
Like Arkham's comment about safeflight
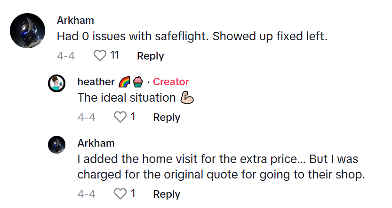(100, 56)
